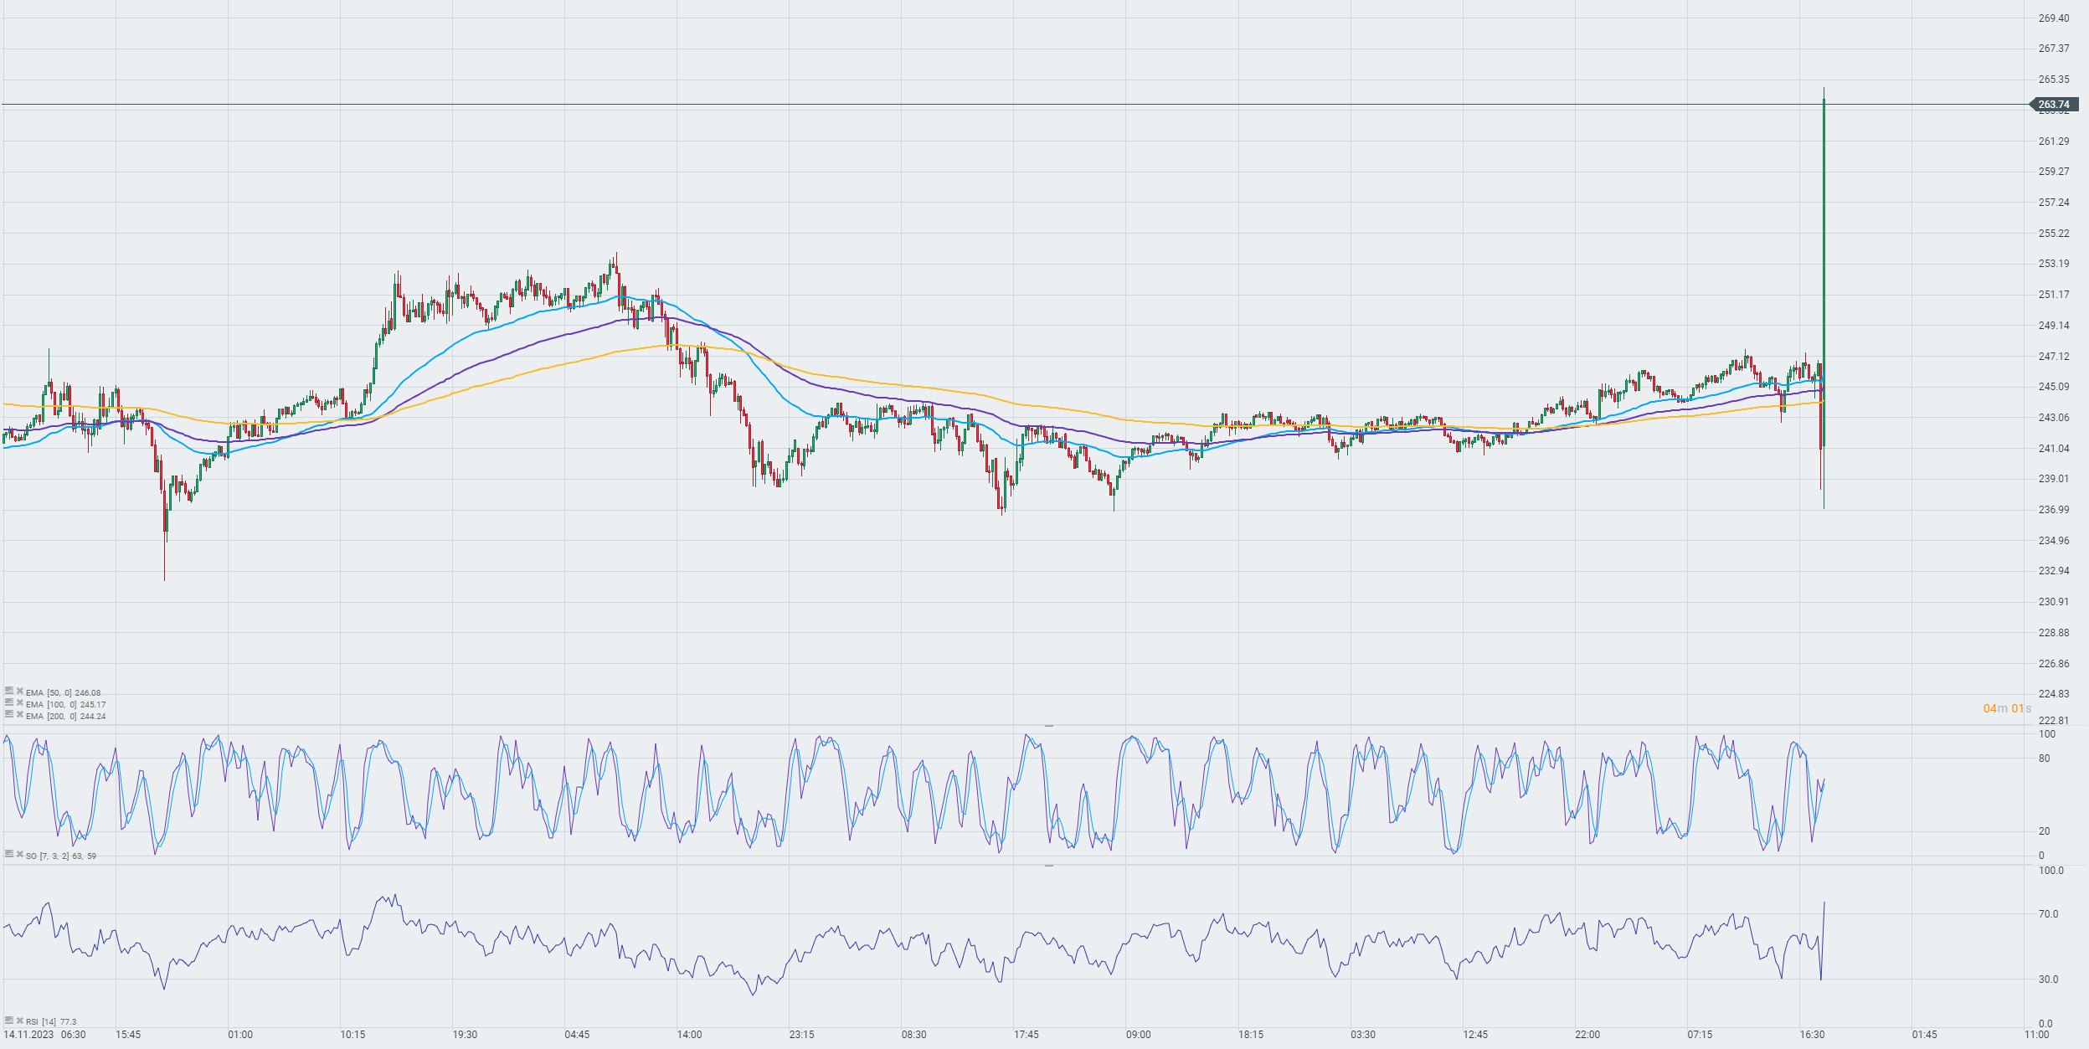
Task: Delete the EMA 200 indicator via X icon
Action: pos(20,715)
